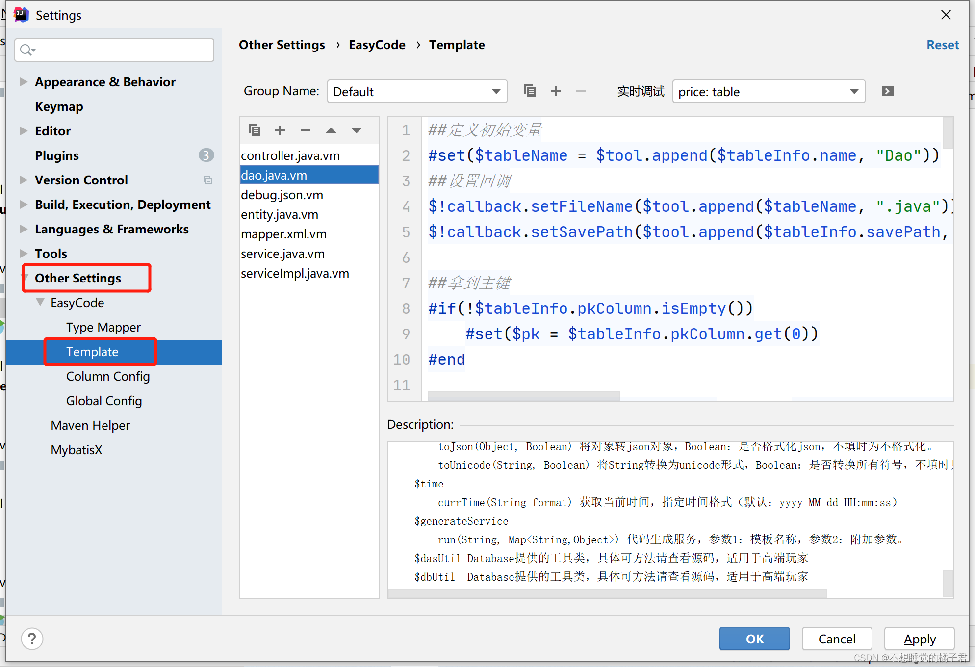Image resolution: width=975 pixels, height=667 pixels.
Task: Click the Description vertical scrollbar
Action: pos(948,583)
